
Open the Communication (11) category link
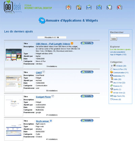click(121, 73)
